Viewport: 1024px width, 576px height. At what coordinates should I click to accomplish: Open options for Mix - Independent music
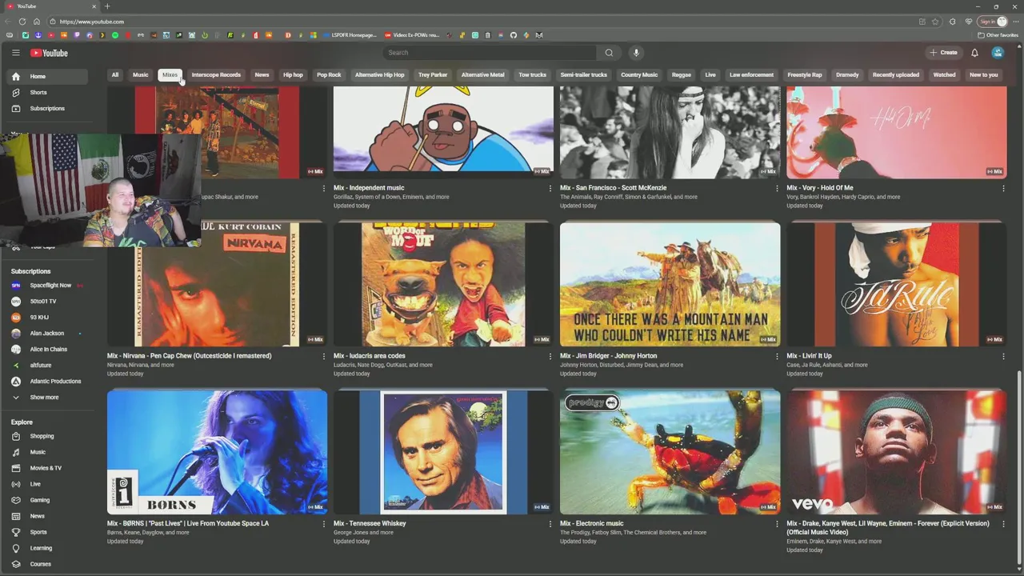tap(550, 189)
